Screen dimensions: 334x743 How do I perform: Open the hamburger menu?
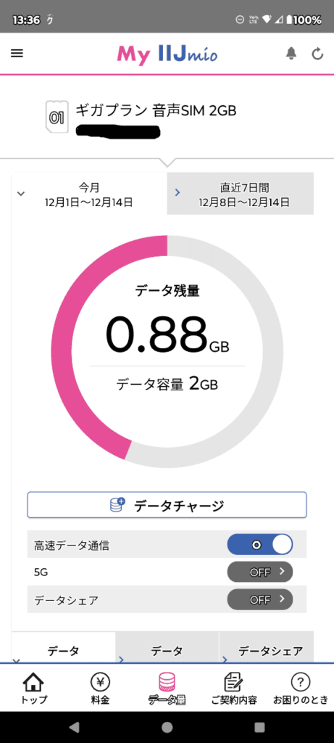(17, 54)
